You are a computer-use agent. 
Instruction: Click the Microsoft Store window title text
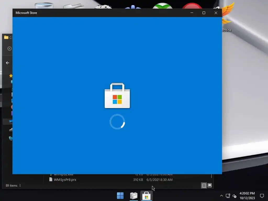pyautogui.click(x=26, y=13)
